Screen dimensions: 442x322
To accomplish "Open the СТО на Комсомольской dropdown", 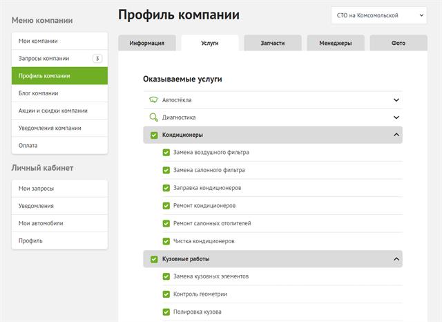I will tap(379, 15).
